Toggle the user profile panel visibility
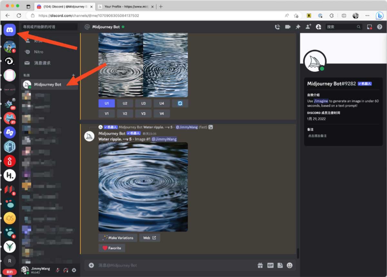 (x=319, y=27)
